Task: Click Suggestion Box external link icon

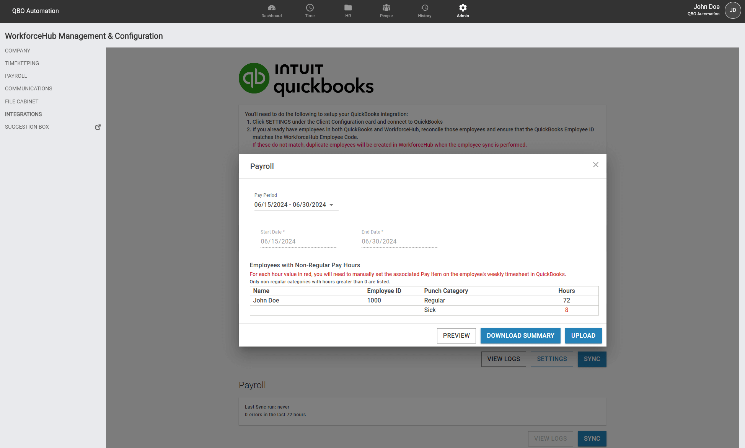Action: (98, 127)
